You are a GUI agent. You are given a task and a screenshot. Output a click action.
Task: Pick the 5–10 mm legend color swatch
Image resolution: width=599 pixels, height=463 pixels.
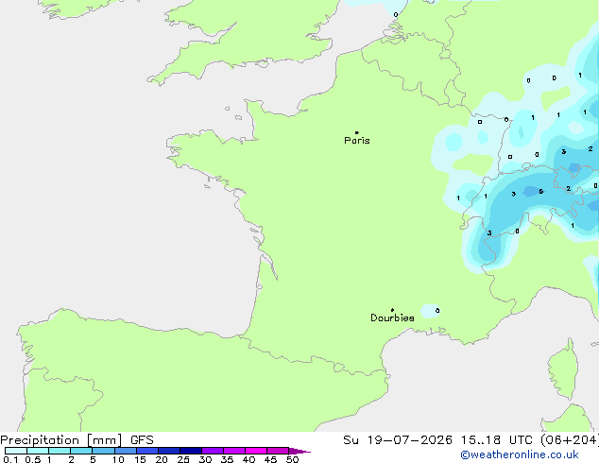tap(103, 451)
